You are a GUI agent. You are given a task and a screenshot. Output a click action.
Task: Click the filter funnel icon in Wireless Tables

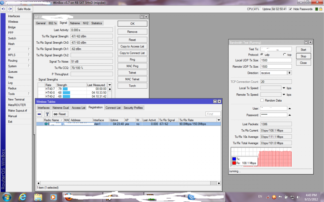tap(47, 114)
